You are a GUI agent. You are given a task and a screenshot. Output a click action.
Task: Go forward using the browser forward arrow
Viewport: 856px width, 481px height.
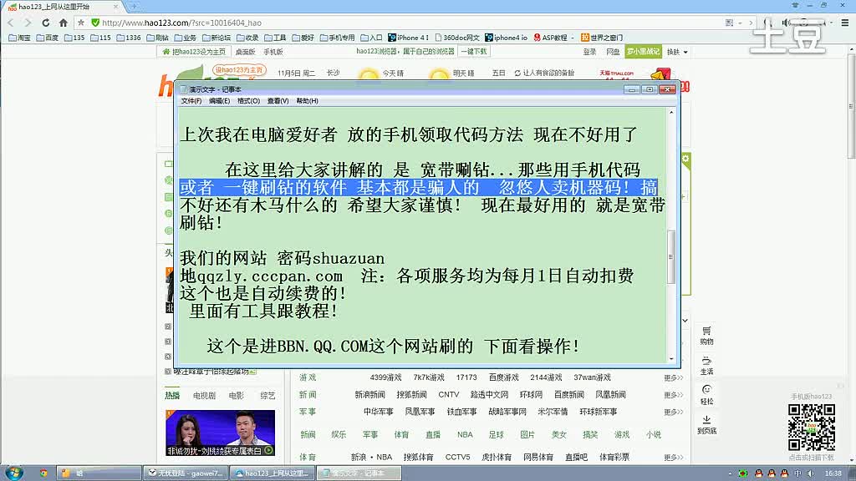pyautogui.click(x=28, y=23)
